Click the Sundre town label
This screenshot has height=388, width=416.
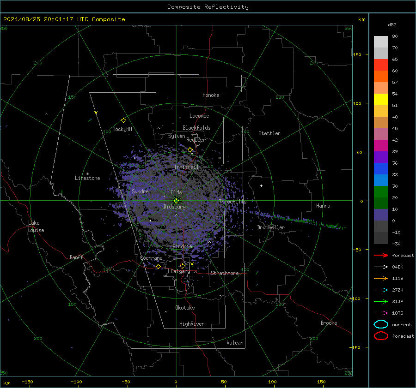(140, 191)
